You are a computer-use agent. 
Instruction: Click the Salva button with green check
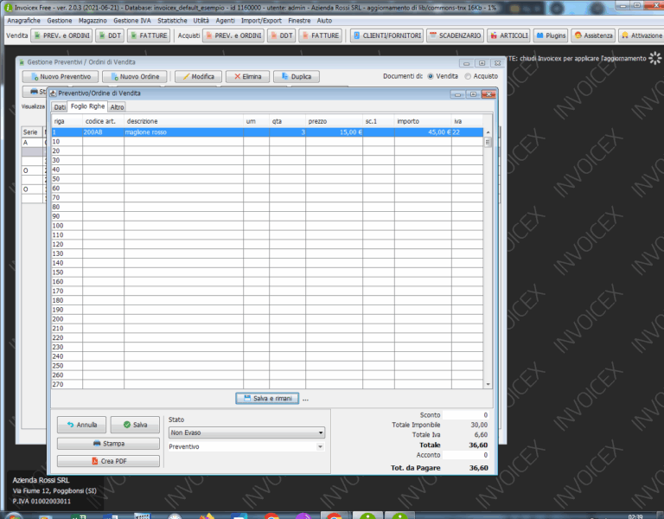135,425
